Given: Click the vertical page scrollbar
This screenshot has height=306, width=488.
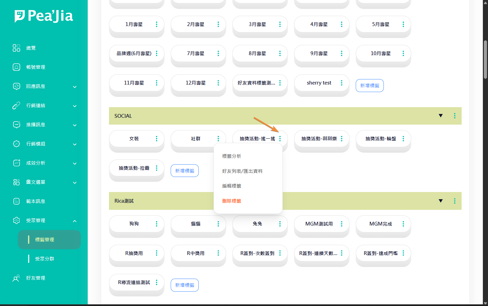Looking at the screenshot, I should [485, 60].
